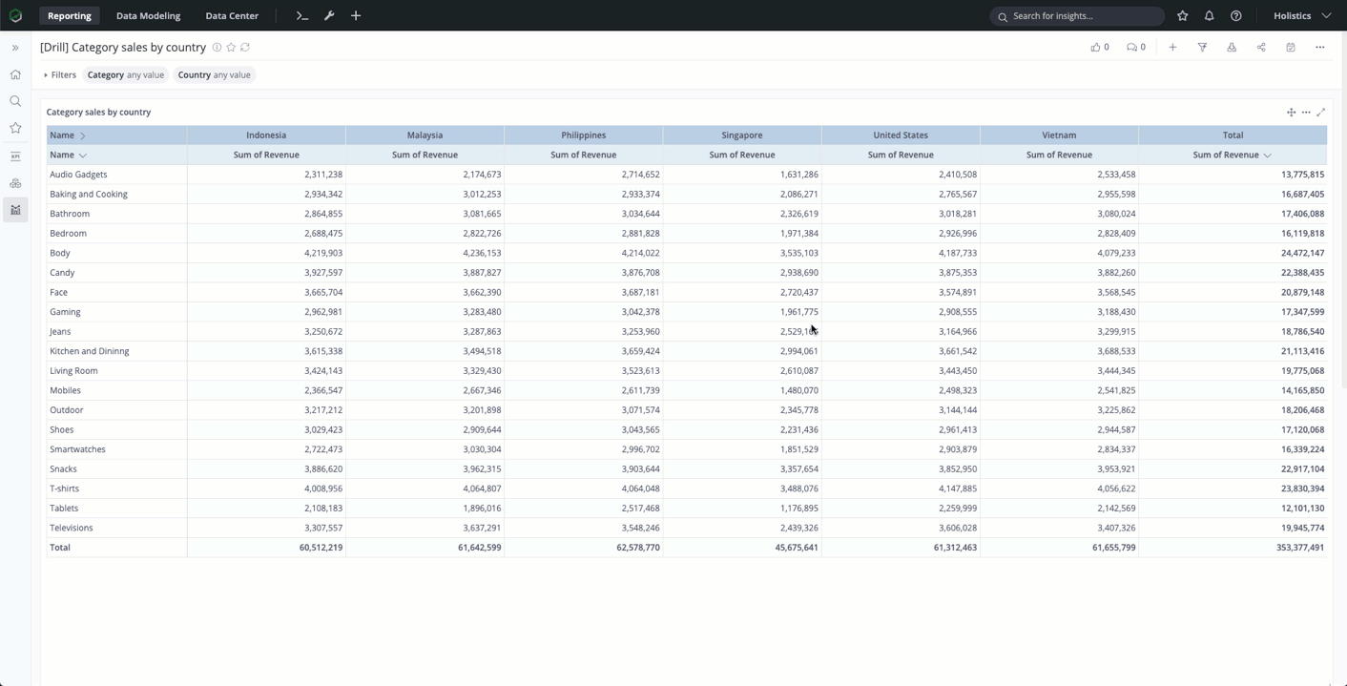1347x686 pixels.
Task: Open the Category filter
Action: point(126,74)
